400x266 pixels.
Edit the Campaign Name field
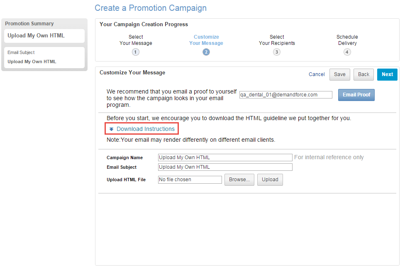point(225,157)
